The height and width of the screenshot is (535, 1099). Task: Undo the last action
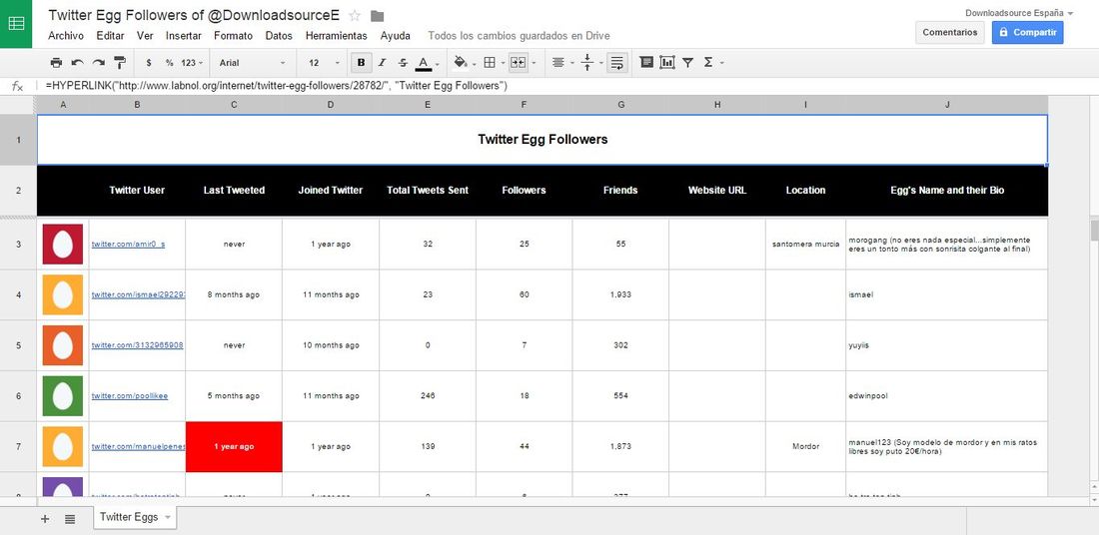tap(77, 63)
